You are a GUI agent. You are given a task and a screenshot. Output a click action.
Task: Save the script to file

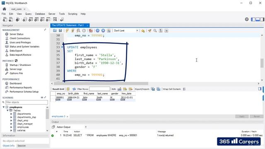(x=60, y=31)
